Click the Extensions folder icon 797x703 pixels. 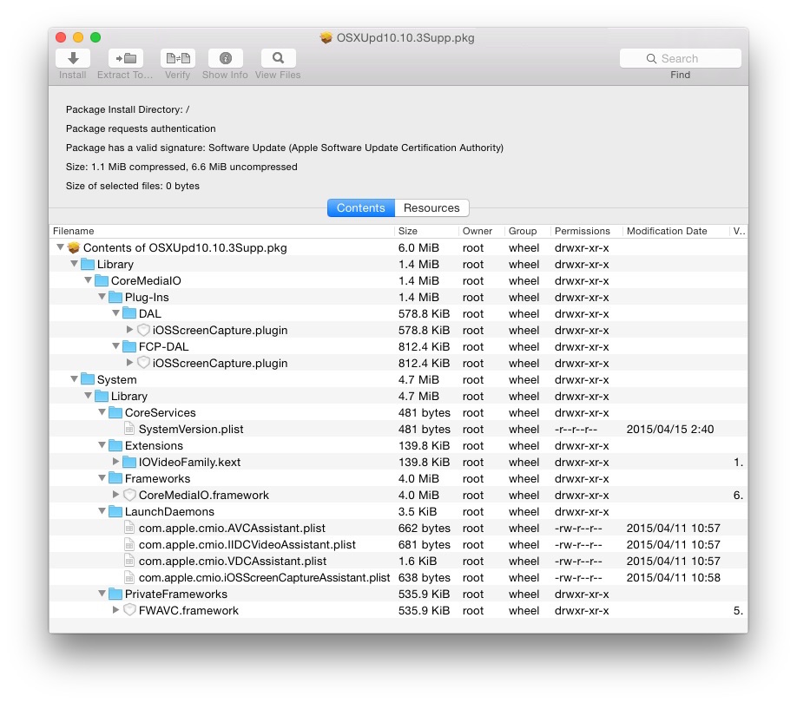(115, 445)
